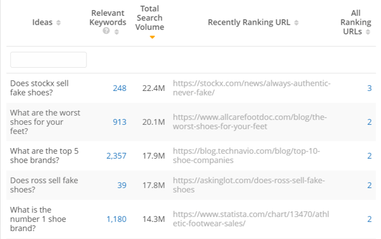Click the Total Search Volume header label
The image size is (381, 239).
tap(150, 18)
